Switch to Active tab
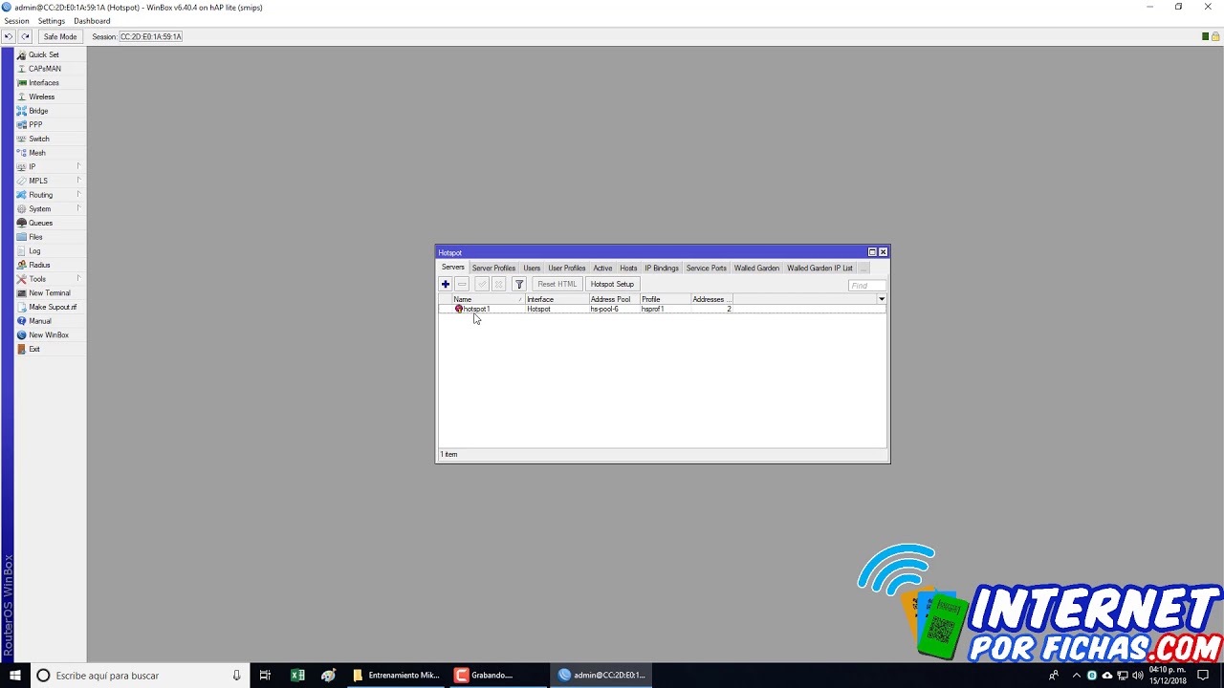Screen dimensions: 1224x688 coord(602,269)
